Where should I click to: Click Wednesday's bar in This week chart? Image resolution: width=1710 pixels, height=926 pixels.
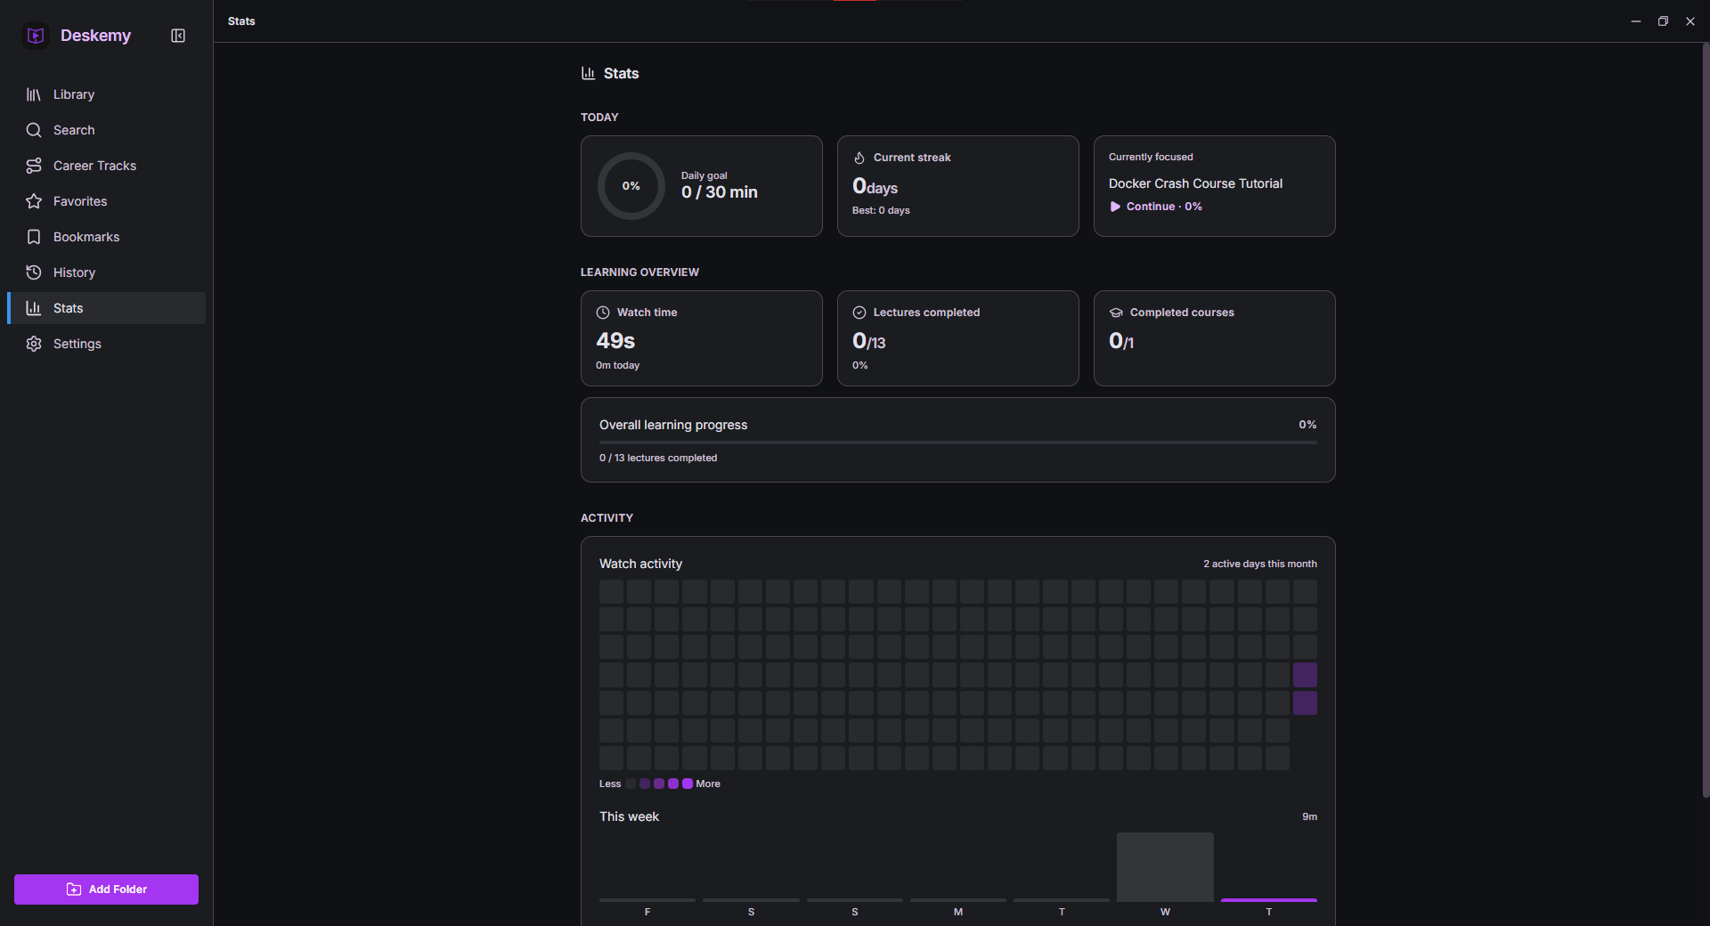click(1165, 867)
